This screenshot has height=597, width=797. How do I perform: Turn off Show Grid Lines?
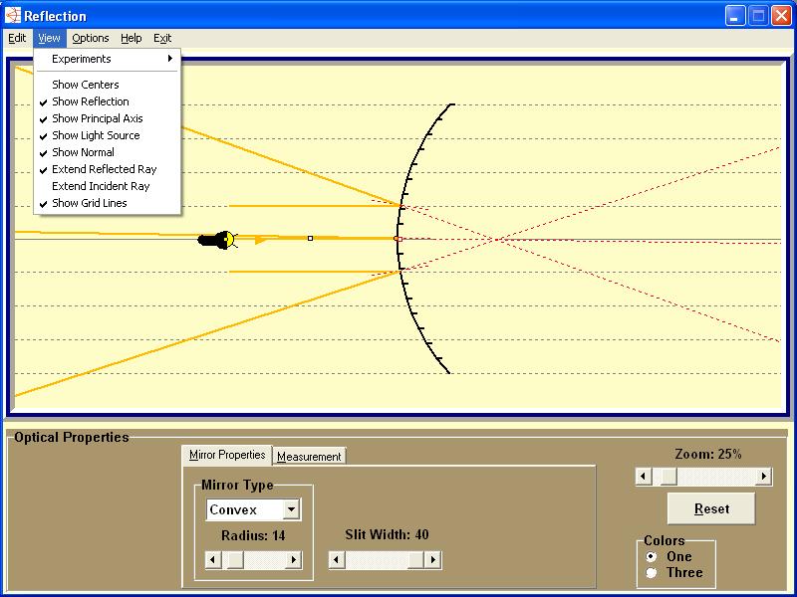click(x=108, y=203)
